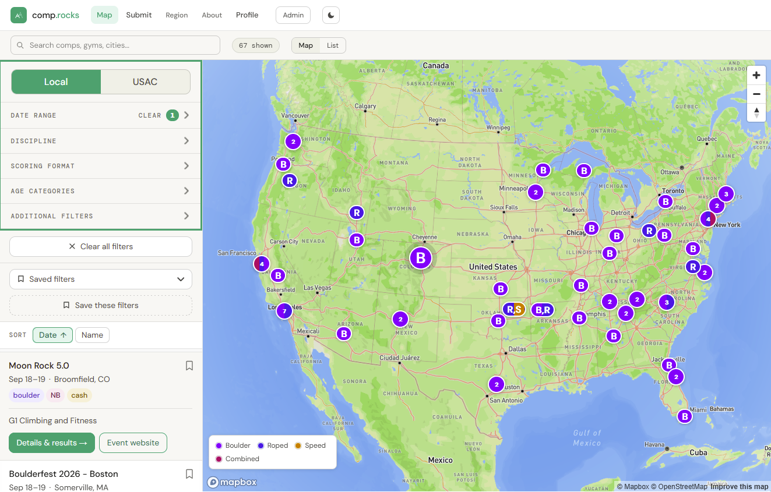Click the Boulder legend color dot
771x492 pixels.
pos(219,445)
